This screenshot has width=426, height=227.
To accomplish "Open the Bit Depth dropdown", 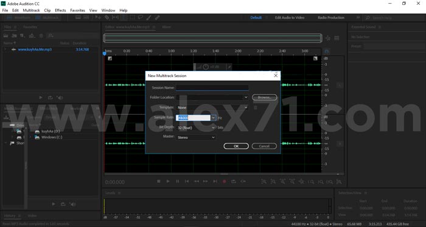I will tap(213, 127).
